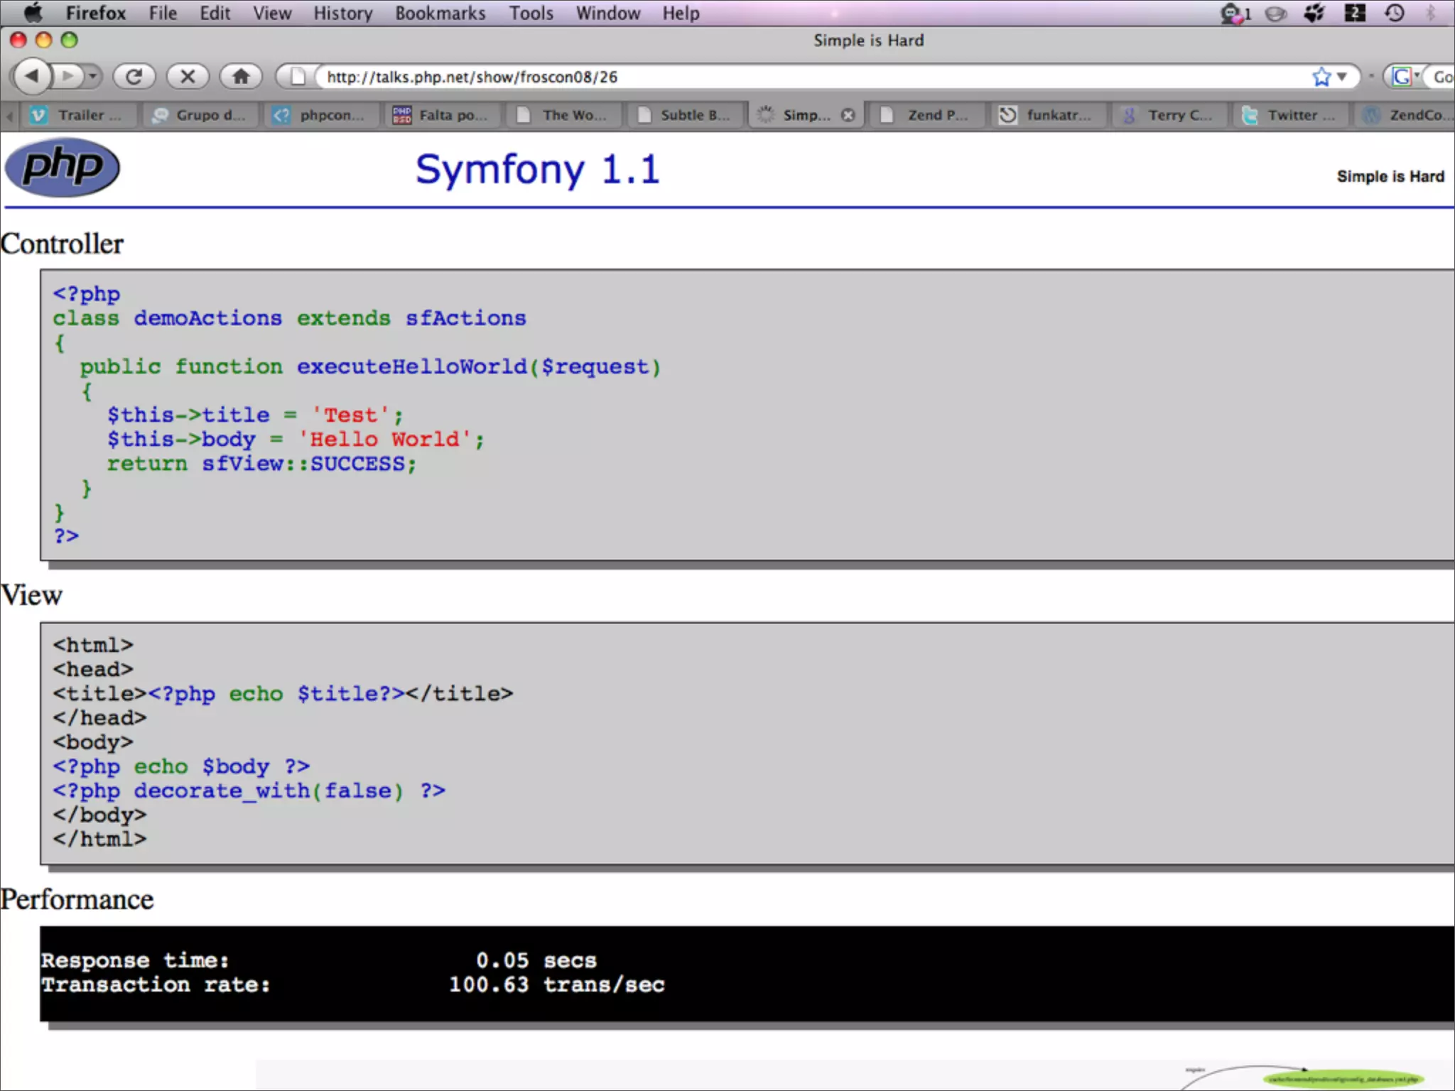The width and height of the screenshot is (1455, 1091).
Task: Open the Apple menu
Action: point(33,13)
